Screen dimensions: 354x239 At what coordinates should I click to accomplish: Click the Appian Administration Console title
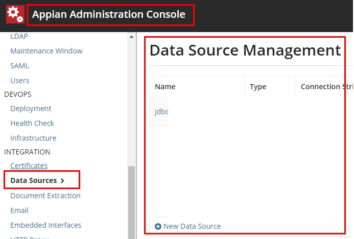point(109,14)
